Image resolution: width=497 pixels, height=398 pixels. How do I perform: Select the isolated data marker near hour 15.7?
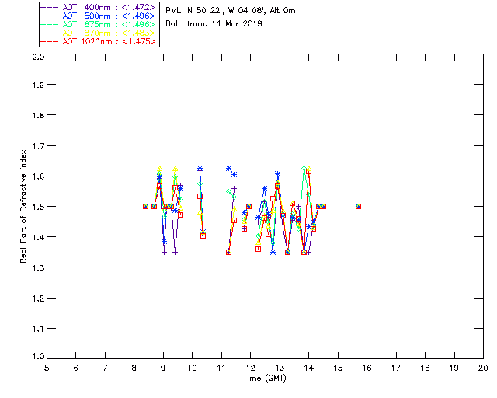359,207
